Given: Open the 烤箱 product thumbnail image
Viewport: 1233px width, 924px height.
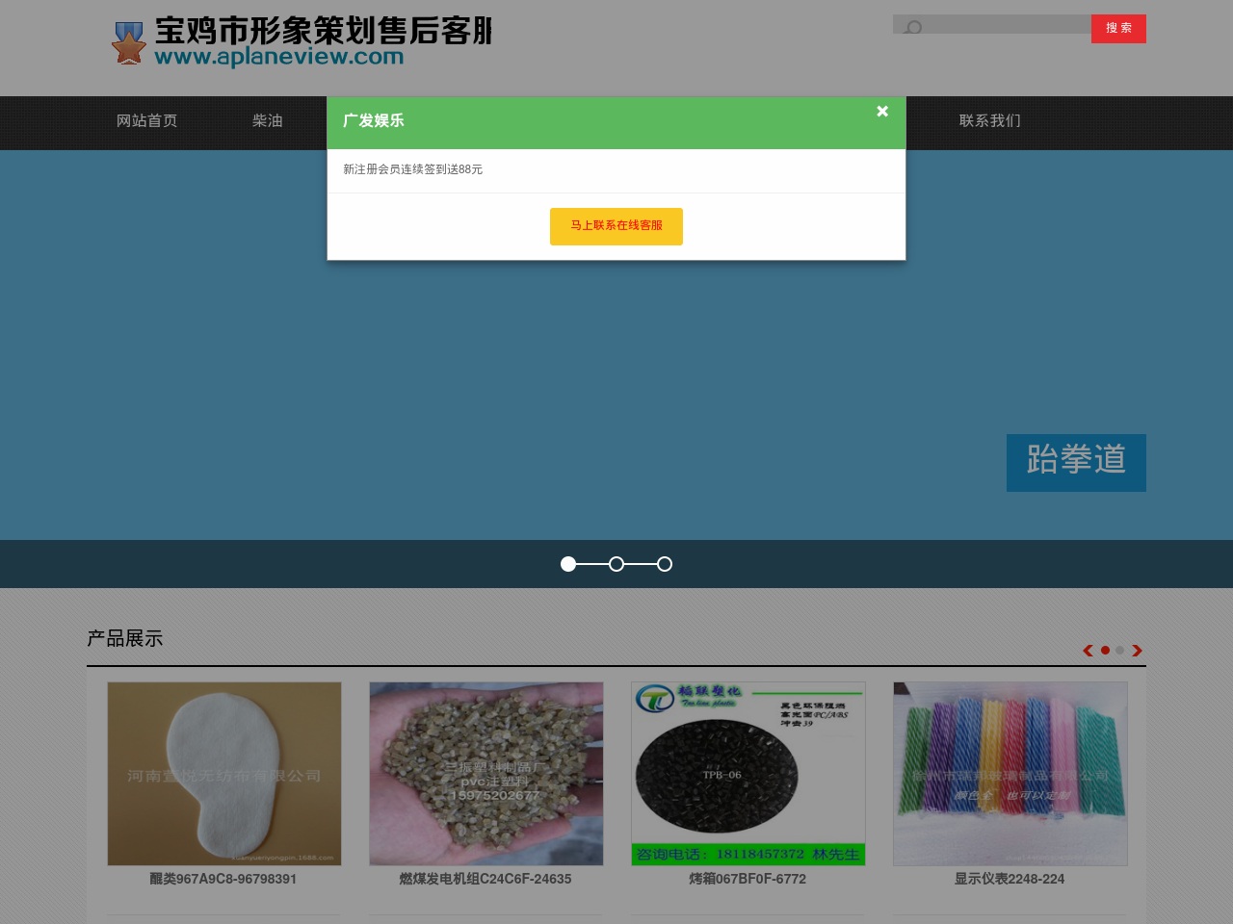Looking at the screenshot, I should pyautogui.click(x=748, y=774).
